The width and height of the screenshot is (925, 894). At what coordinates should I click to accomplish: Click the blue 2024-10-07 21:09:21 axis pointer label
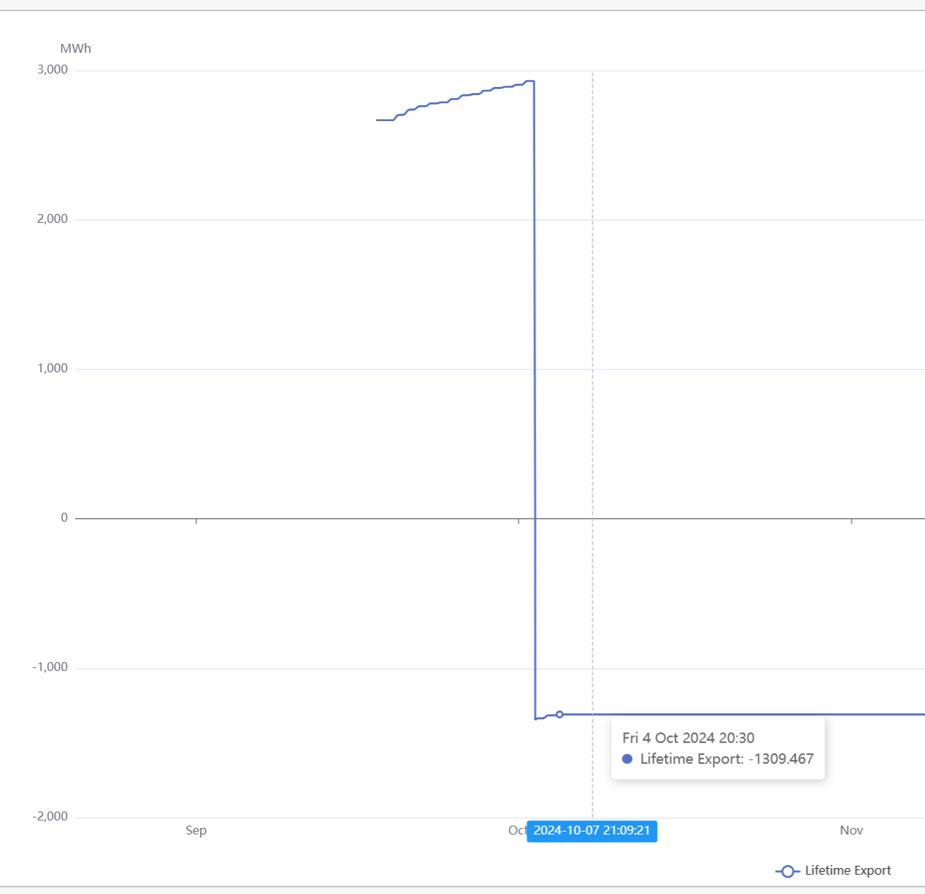(x=591, y=830)
